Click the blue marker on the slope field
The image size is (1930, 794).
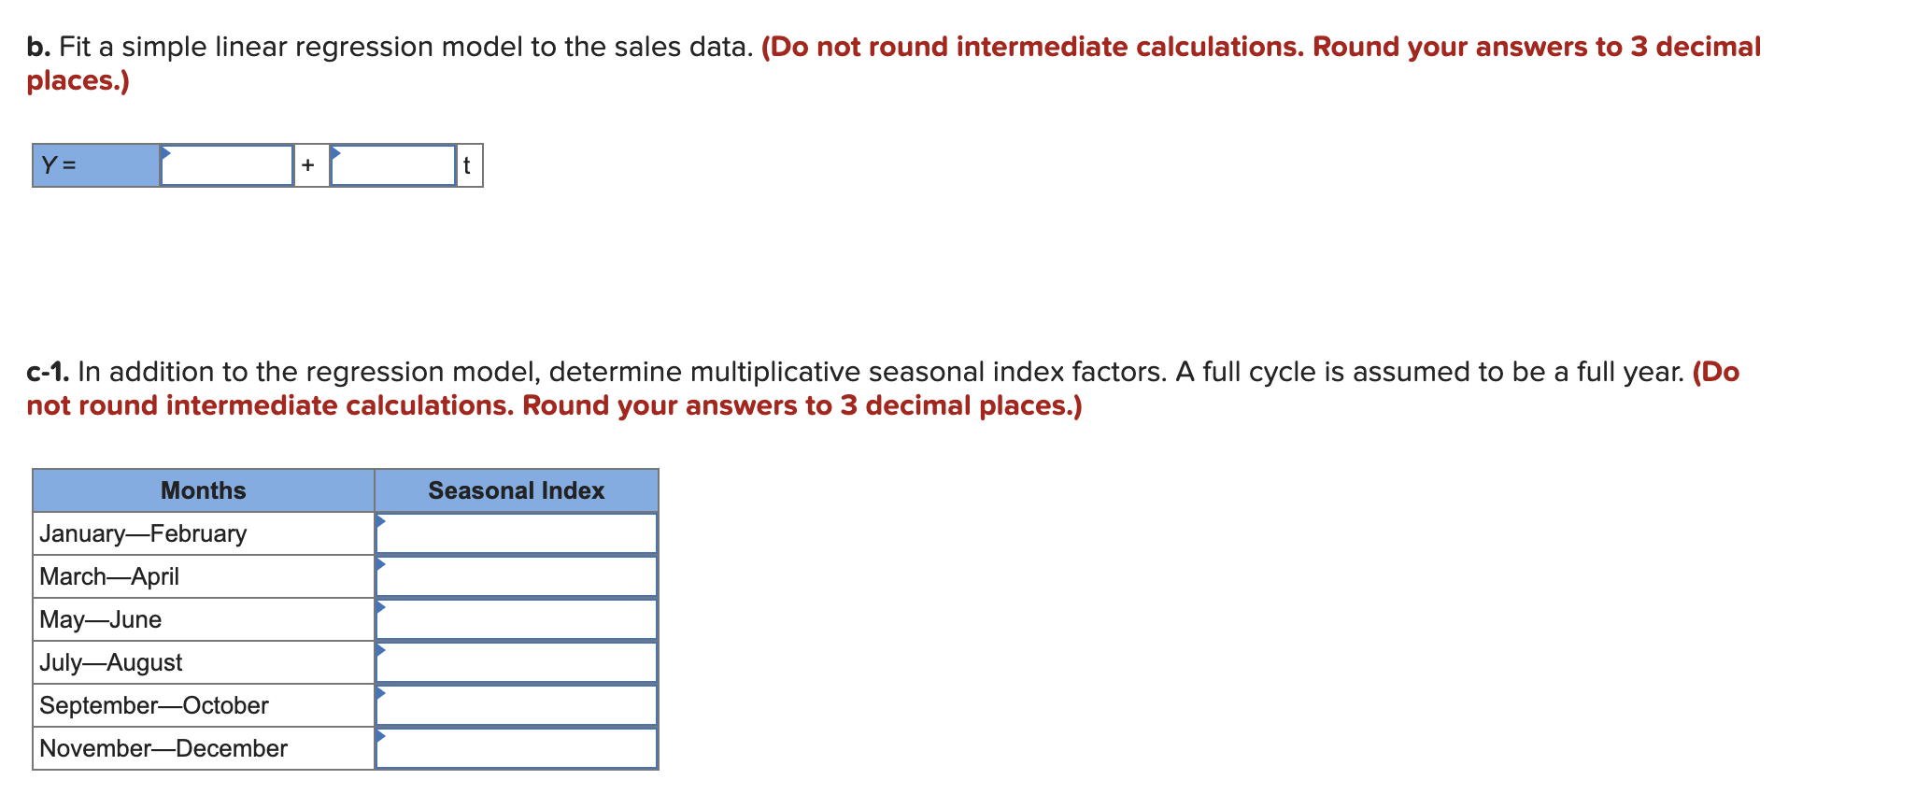[337, 151]
